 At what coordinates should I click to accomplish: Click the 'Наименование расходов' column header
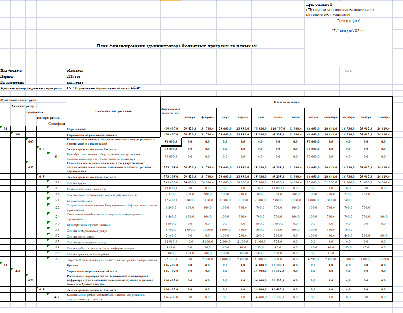coord(113,110)
